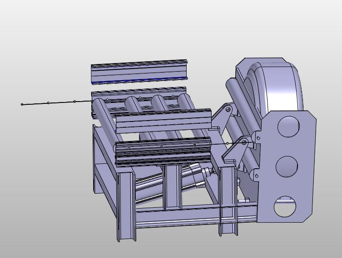
Task: Select the center vertical support post
Action: (x=172, y=187)
